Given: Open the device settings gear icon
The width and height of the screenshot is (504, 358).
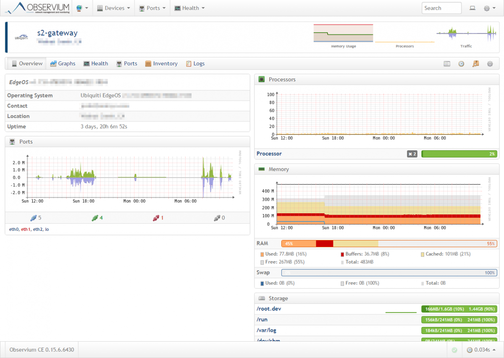Looking at the screenshot, I should [x=490, y=63].
